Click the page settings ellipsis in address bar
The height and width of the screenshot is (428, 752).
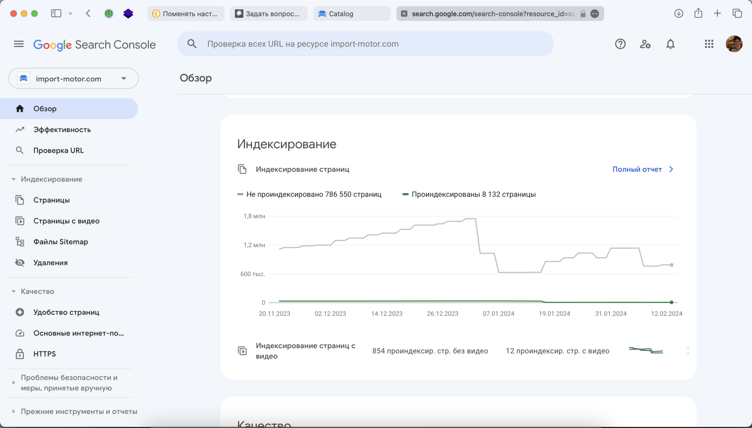pyautogui.click(x=594, y=14)
